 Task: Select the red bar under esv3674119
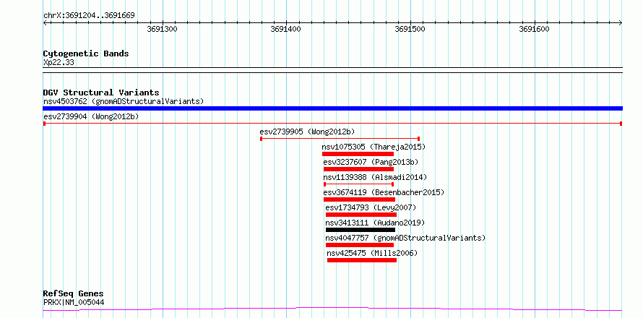click(x=359, y=199)
